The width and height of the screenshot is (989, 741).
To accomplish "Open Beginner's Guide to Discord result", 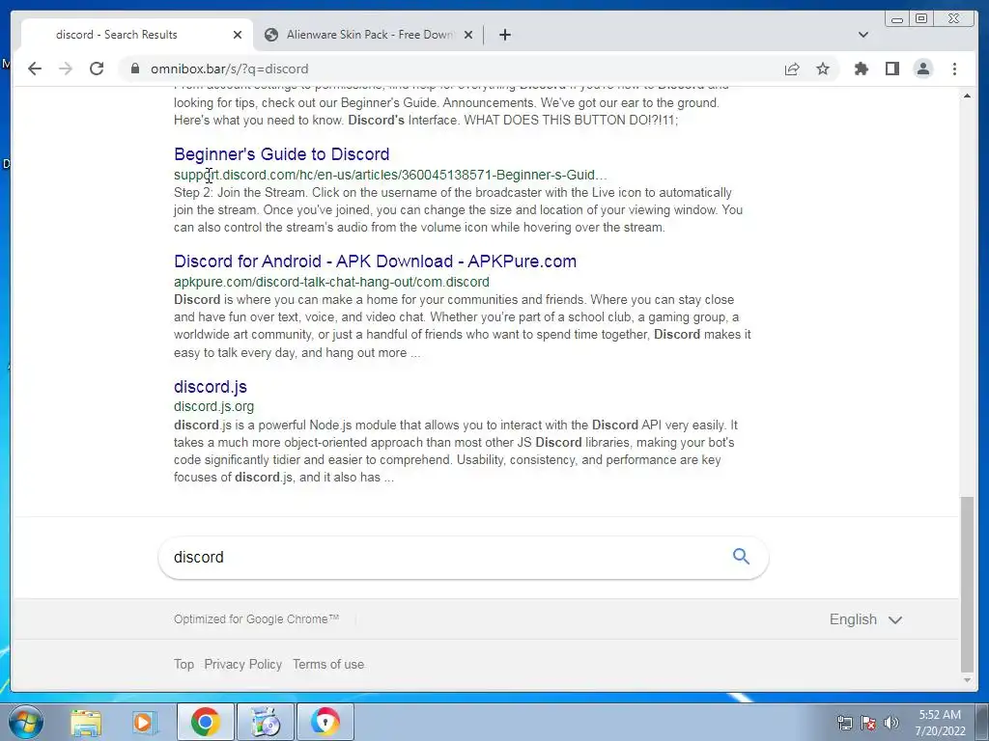I will tap(281, 154).
